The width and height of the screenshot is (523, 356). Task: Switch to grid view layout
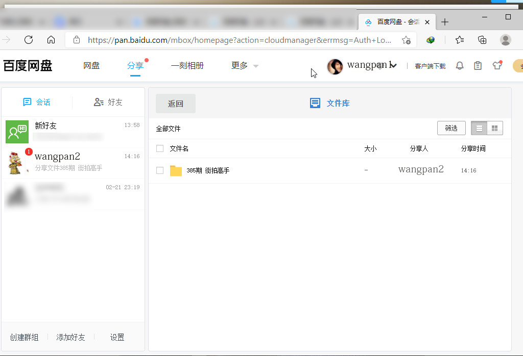tap(495, 128)
